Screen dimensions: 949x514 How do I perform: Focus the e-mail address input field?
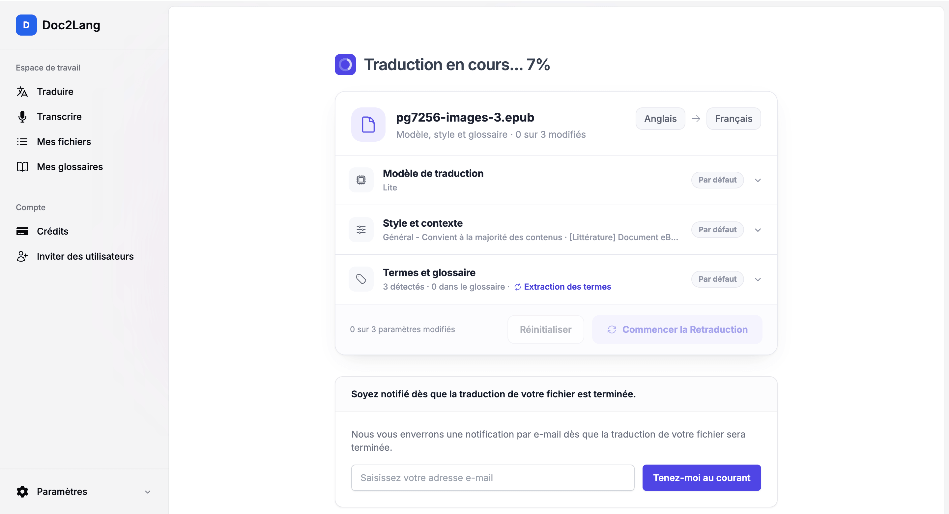coord(493,478)
